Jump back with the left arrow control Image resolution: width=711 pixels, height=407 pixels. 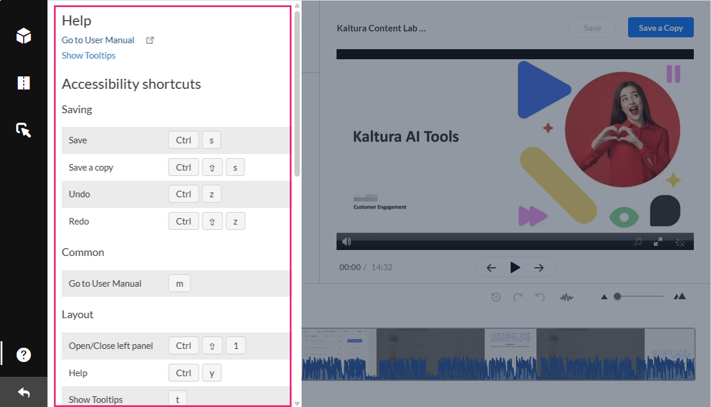[491, 268]
